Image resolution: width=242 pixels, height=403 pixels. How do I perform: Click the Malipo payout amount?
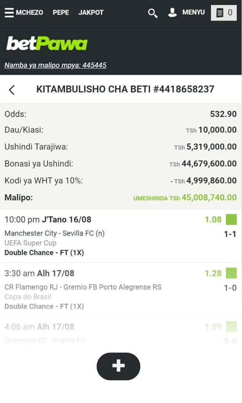209,198
